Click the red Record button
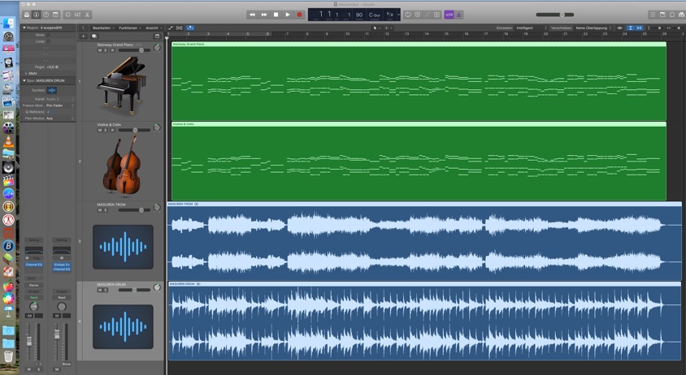 pos(300,15)
